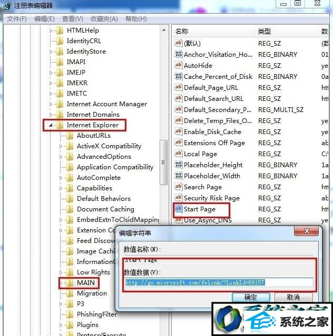Click the Default Behaviors folder icon
The image size is (333, 336).
point(70,198)
